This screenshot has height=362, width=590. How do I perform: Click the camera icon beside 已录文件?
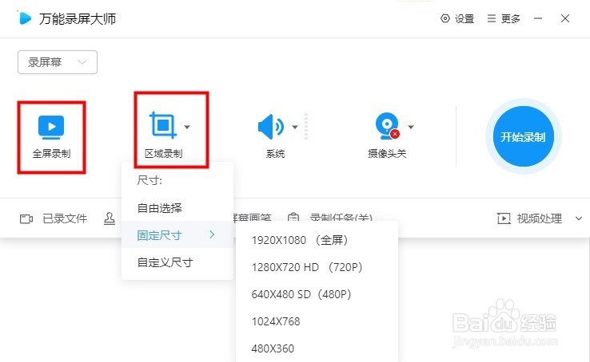(26, 218)
